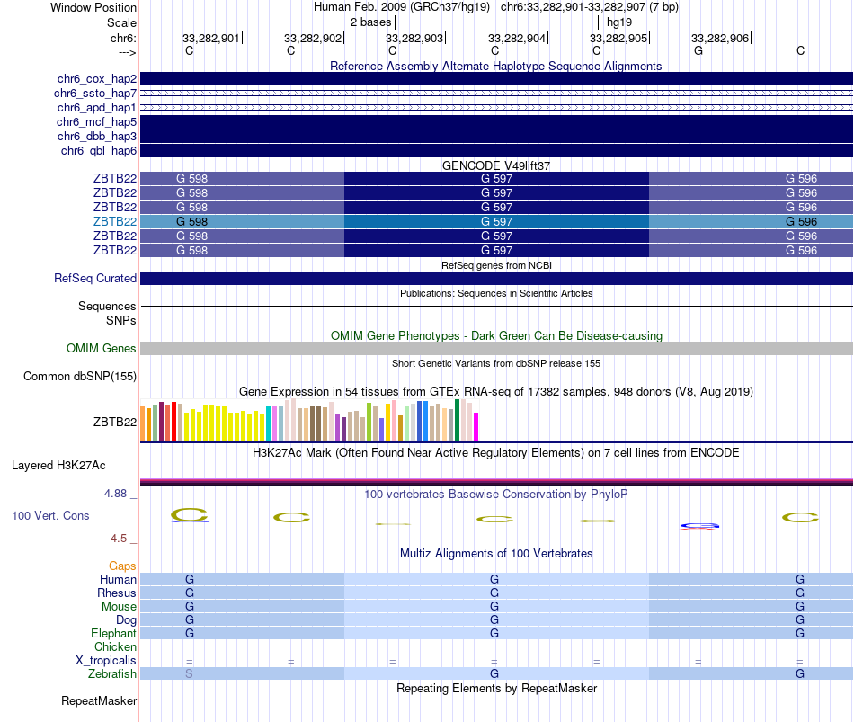Open the GENCODE V49lift37 track title

pos(496,165)
